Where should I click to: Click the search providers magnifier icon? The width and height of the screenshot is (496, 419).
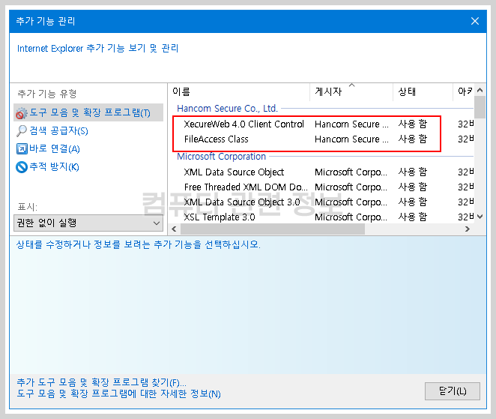click(x=22, y=130)
